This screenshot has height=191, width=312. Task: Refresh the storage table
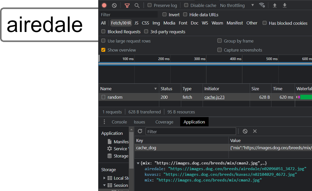pos(140,131)
